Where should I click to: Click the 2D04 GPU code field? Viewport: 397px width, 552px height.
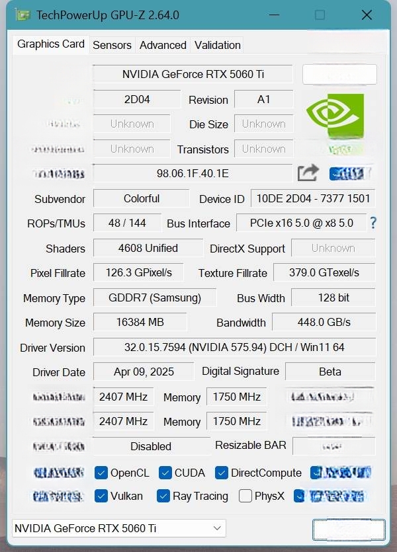pos(137,99)
